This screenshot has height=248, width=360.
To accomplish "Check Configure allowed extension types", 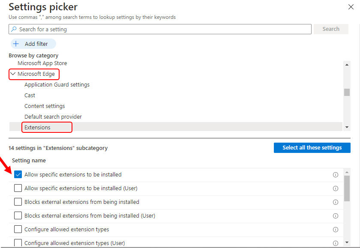I will [x=18, y=229].
